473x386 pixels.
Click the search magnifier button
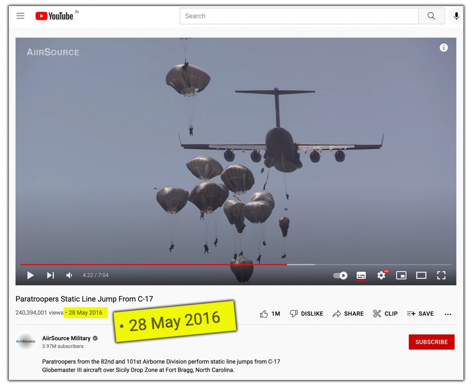[431, 16]
